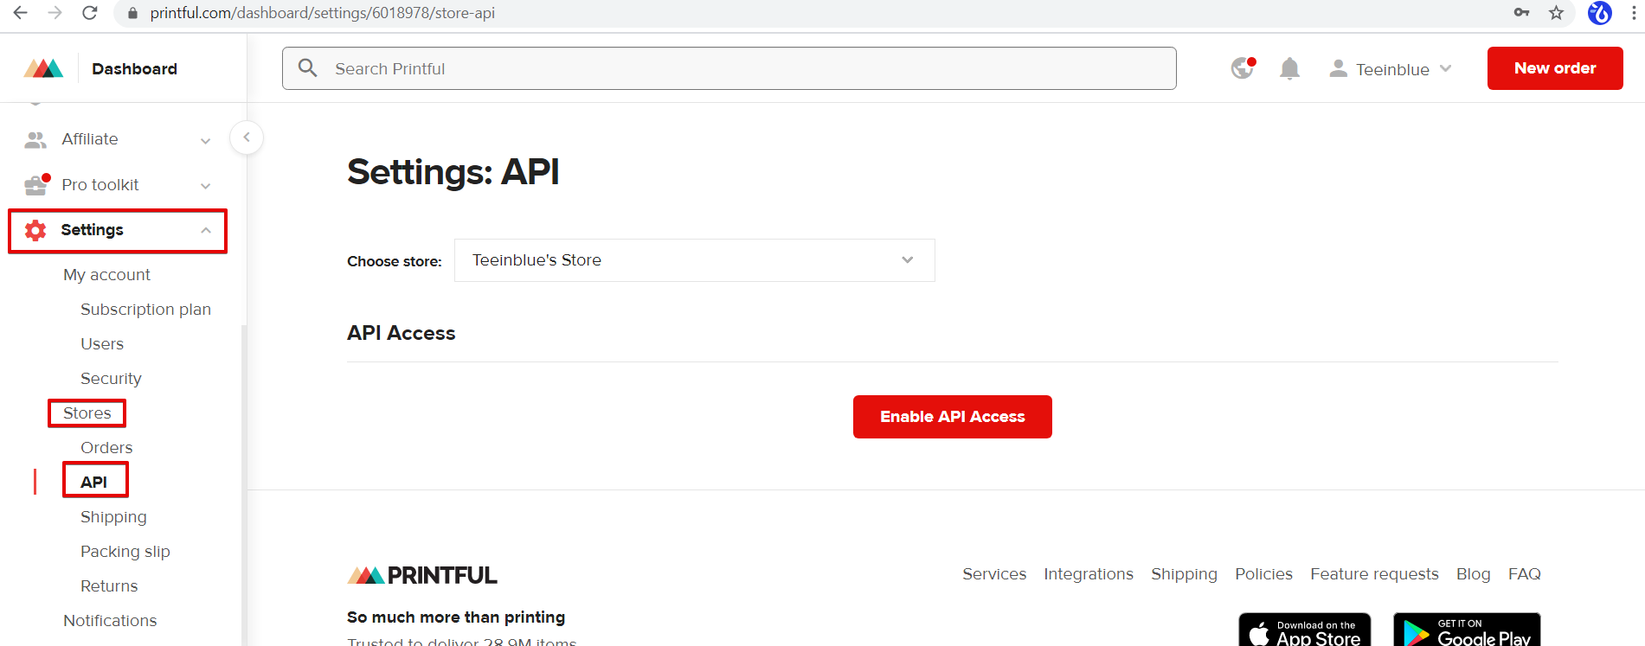Open the Users settings page
Image resolution: width=1645 pixels, height=646 pixels.
tap(102, 344)
